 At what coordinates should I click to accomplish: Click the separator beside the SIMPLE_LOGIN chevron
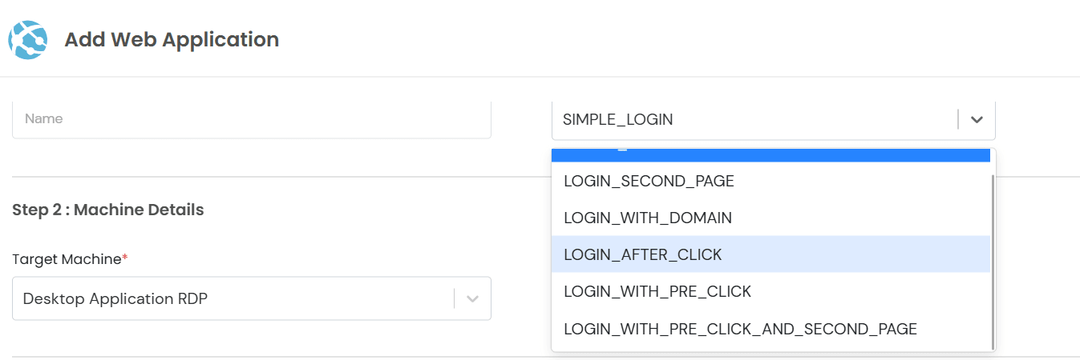pyautogui.click(x=958, y=120)
